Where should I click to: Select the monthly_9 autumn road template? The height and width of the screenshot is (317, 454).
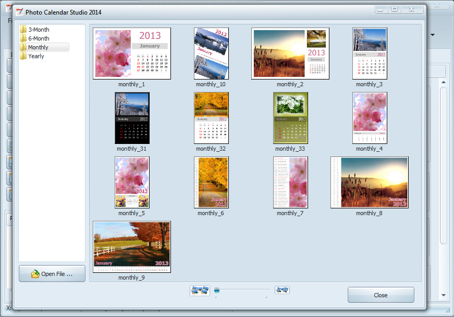131,246
